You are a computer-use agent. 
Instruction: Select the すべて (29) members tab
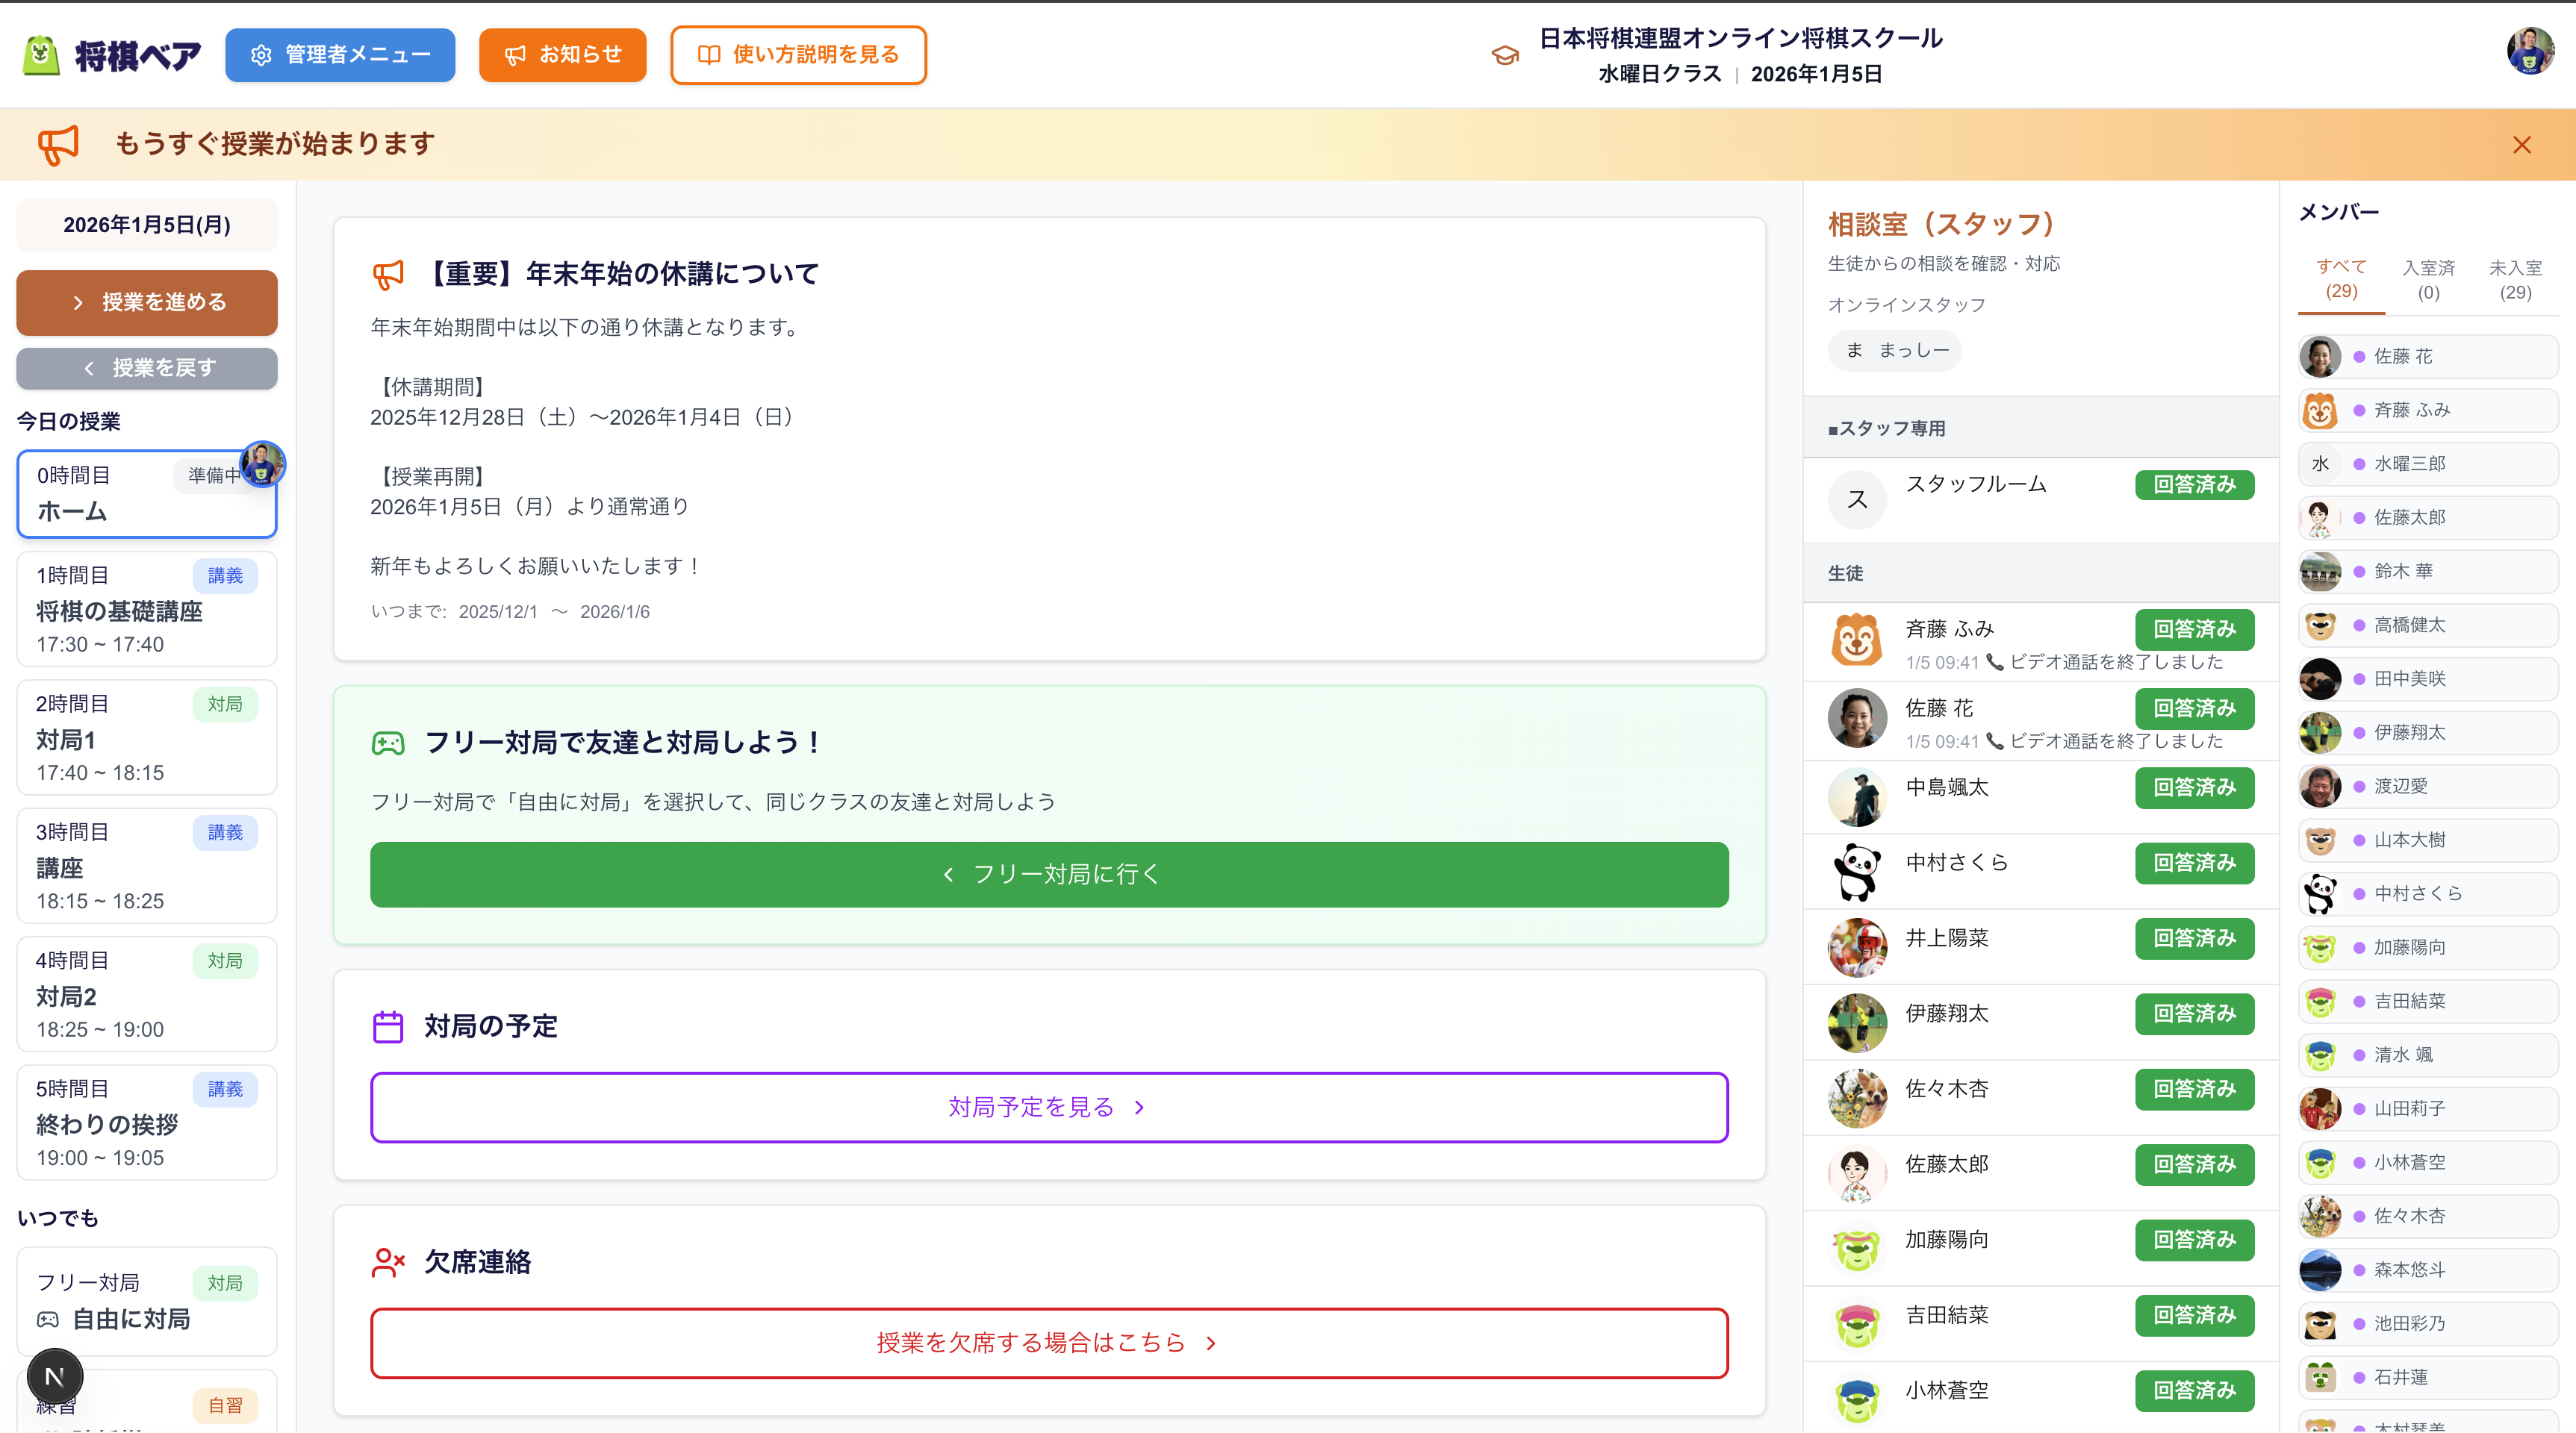(x=2341, y=279)
